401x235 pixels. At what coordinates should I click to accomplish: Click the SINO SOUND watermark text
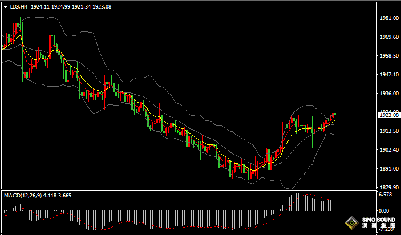click(378, 219)
